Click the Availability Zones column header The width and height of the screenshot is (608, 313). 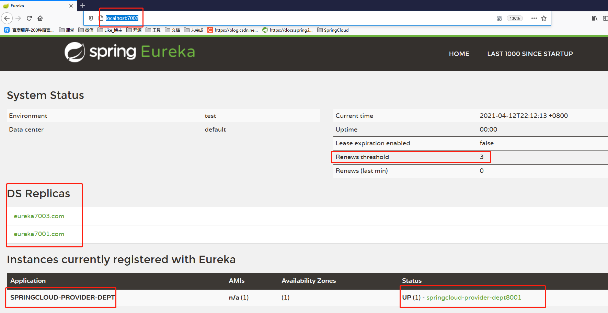click(309, 281)
